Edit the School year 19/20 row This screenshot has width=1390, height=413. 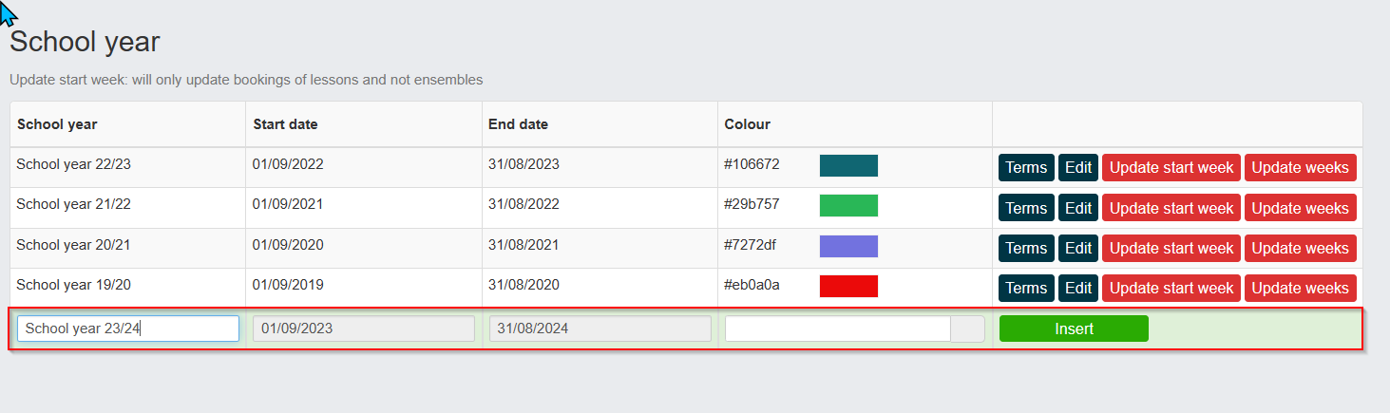pyautogui.click(x=1078, y=288)
